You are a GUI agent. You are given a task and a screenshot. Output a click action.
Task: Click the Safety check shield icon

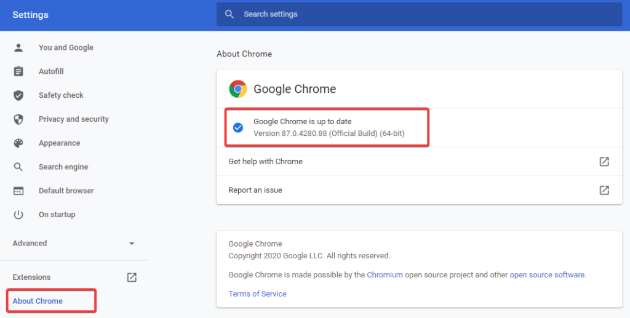[x=18, y=95]
